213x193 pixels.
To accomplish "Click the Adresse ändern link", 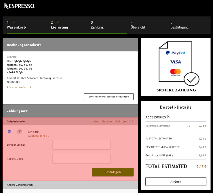I will [19, 87].
